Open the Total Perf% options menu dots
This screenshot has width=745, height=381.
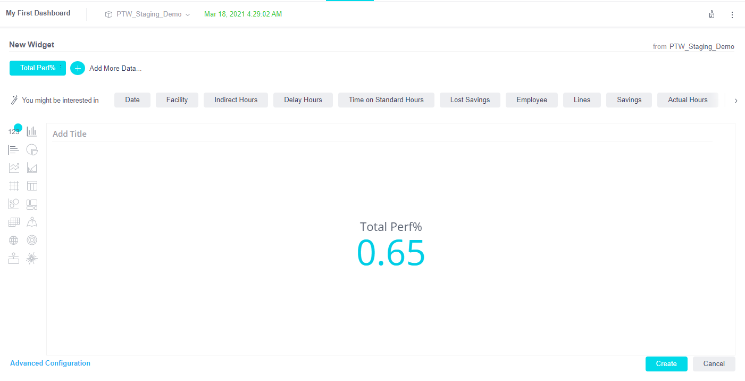61,68
